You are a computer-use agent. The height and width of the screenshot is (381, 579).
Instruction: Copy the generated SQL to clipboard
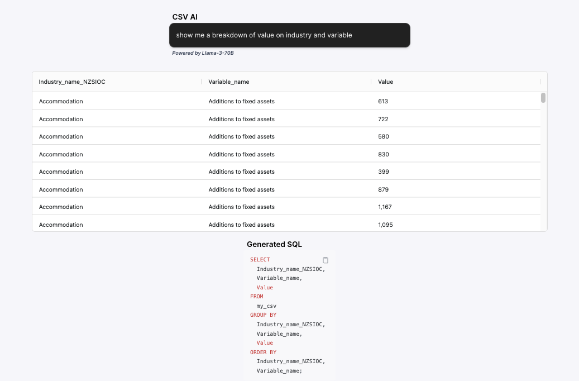click(326, 260)
